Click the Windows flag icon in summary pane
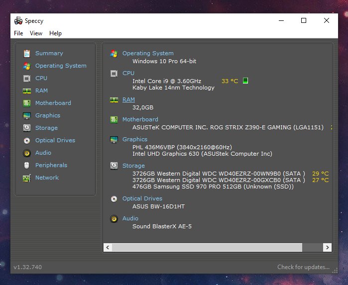348x285 pixels. tap(114, 53)
